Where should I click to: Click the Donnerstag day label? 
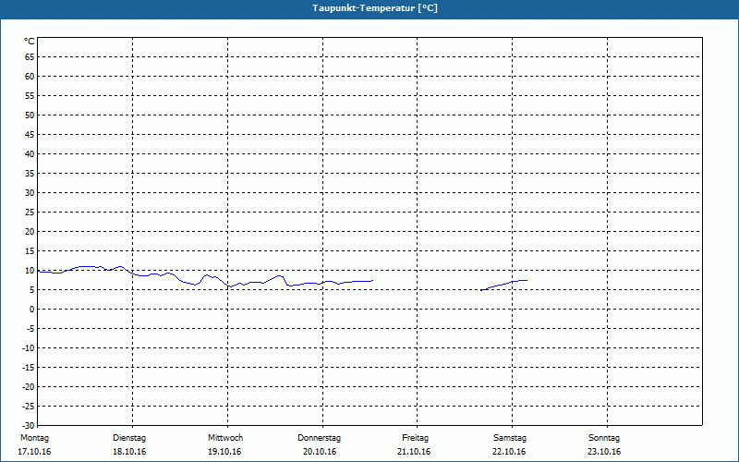point(319,438)
